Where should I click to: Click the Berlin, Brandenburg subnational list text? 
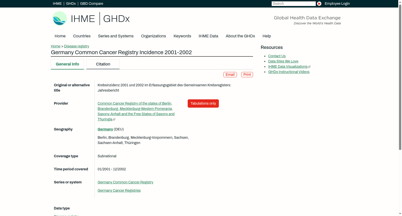click(x=143, y=140)
